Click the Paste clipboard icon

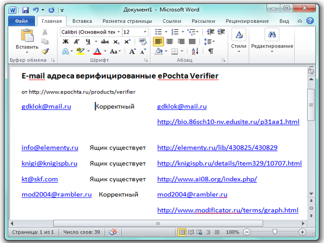[x=27, y=35]
